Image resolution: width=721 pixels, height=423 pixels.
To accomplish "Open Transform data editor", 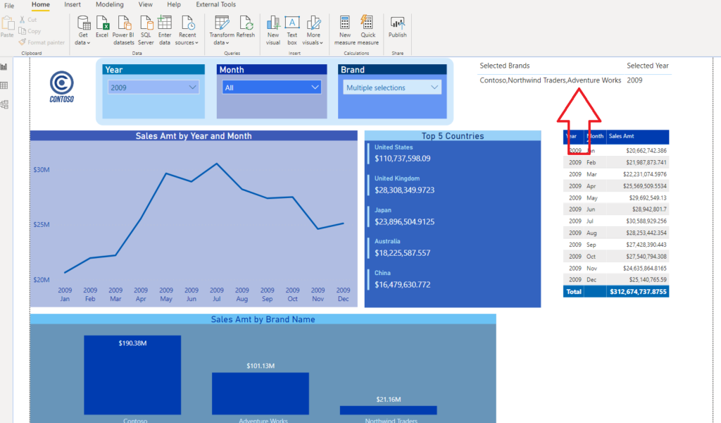I will click(x=222, y=30).
